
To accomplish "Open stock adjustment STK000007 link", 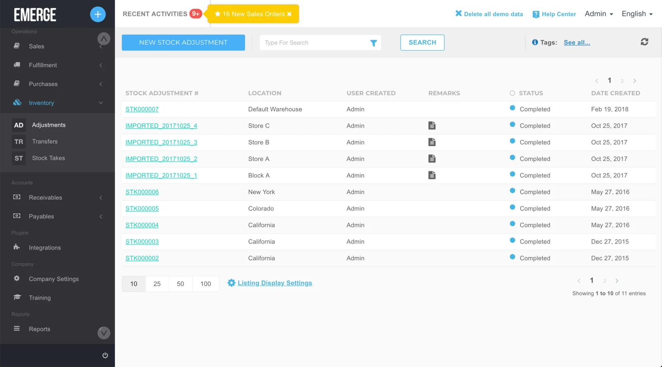I will pos(142,109).
